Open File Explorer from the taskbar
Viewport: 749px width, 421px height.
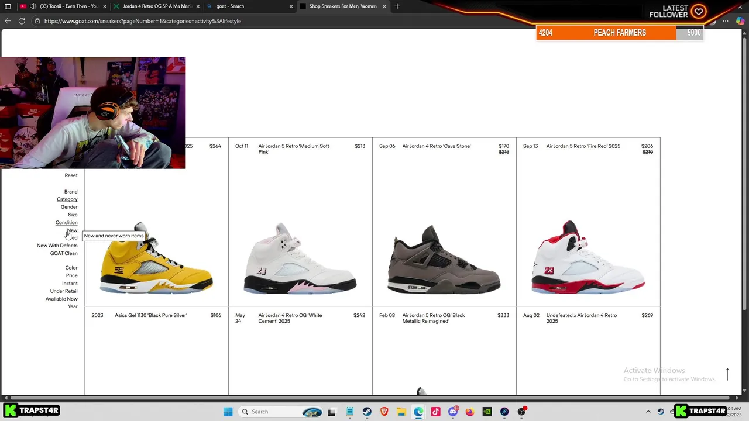(401, 412)
